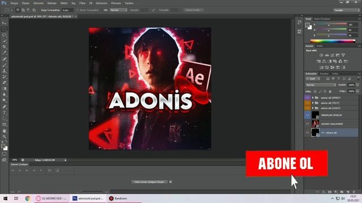Open the Düzen menu
This screenshot has height=203, width=362.
coord(25,3)
